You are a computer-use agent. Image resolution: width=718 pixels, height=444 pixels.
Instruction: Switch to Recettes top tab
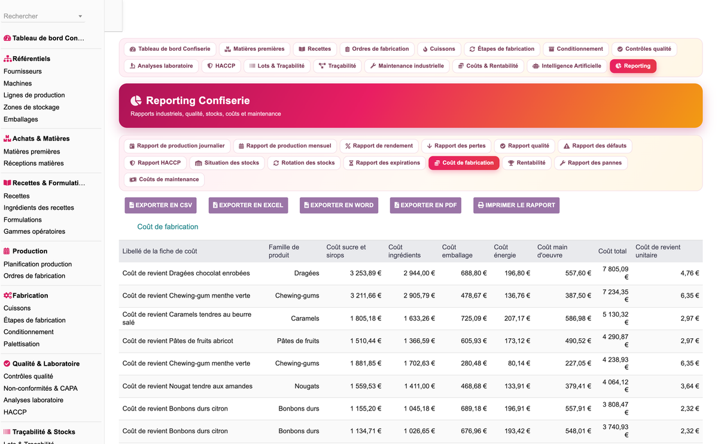tap(315, 49)
